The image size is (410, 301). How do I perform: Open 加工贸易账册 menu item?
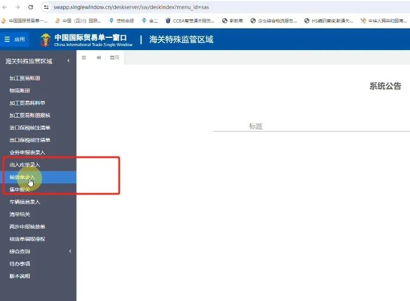click(x=25, y=78)
